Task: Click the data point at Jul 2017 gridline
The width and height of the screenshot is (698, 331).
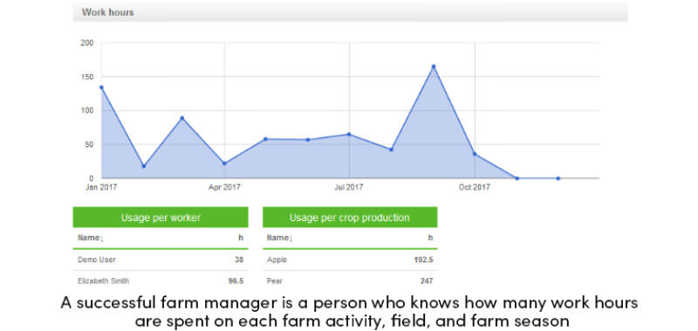Action: tap(349, 134)
